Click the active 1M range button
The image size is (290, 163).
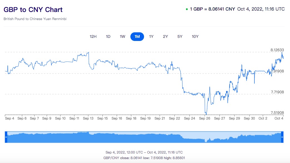click(137, 37)
